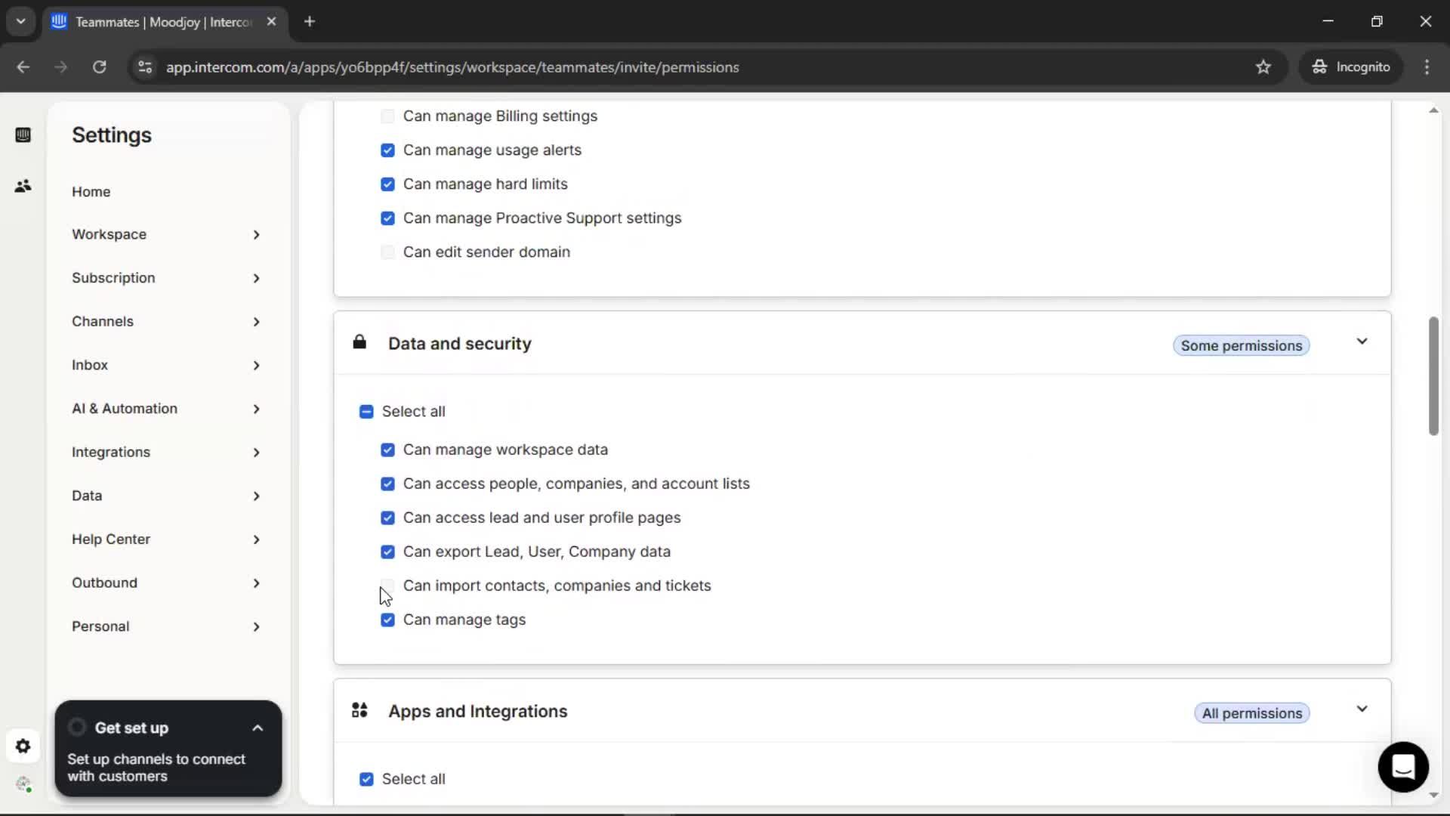Go to Settings Home
Image resolution: width=1450 pixels, height=816 pixels.
pyautogui.click(x=91, y=192)
